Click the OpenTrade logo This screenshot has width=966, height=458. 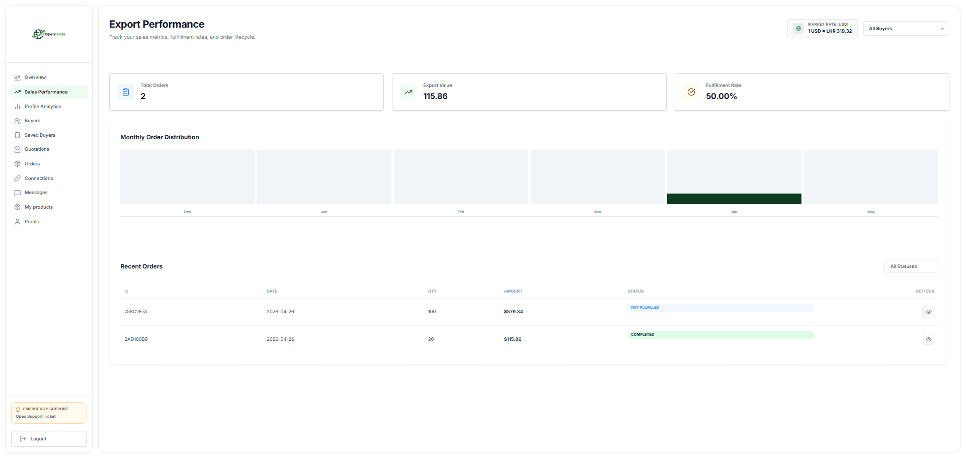point(49,34)
